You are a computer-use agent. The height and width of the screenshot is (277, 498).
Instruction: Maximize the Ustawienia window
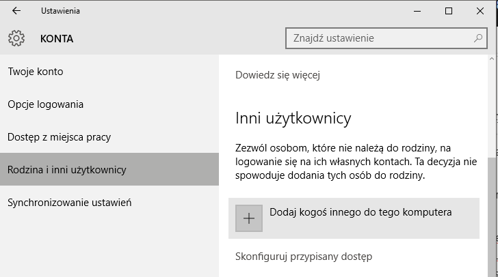pos(449,11)
